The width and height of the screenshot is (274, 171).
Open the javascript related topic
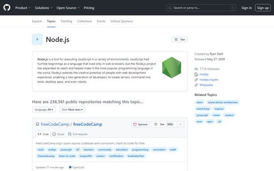coord(202,115)
